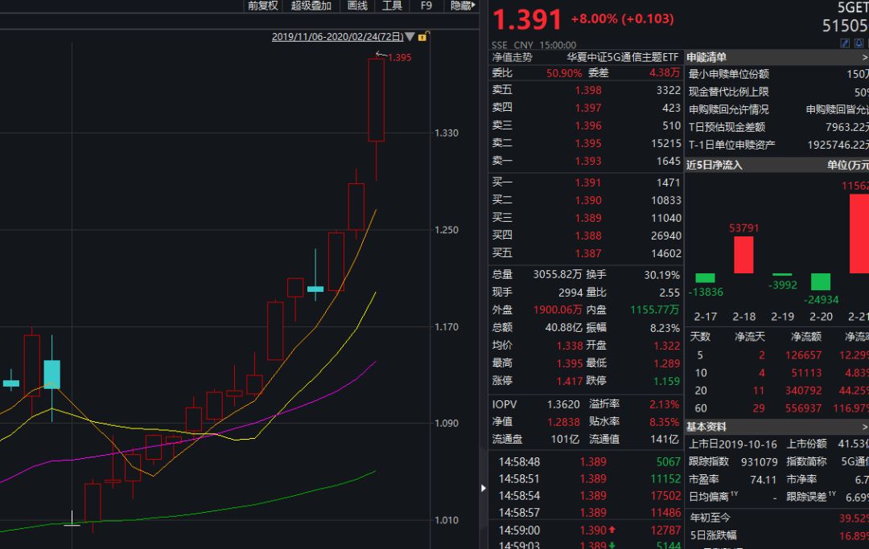Image resolution: width=869 pixels, height=549 pixels.
Task: Select the 买二 row at 1.390
Action: tap(587, 200)
